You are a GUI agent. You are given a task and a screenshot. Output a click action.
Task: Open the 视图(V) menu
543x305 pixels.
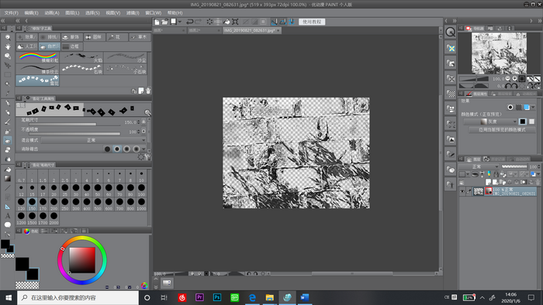113,13
